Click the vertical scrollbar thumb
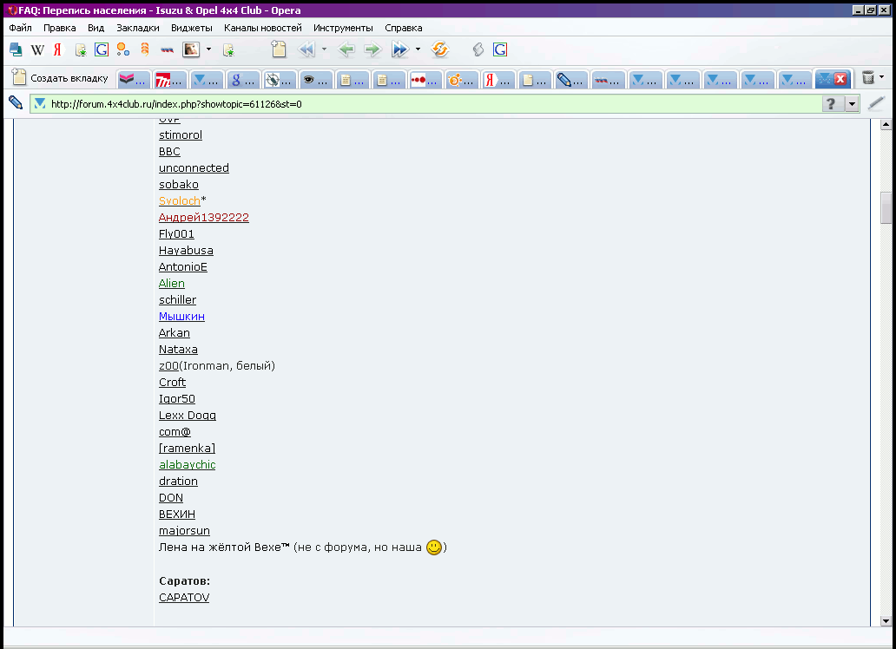Screen dimensions: 896x649 pos(886,208)
